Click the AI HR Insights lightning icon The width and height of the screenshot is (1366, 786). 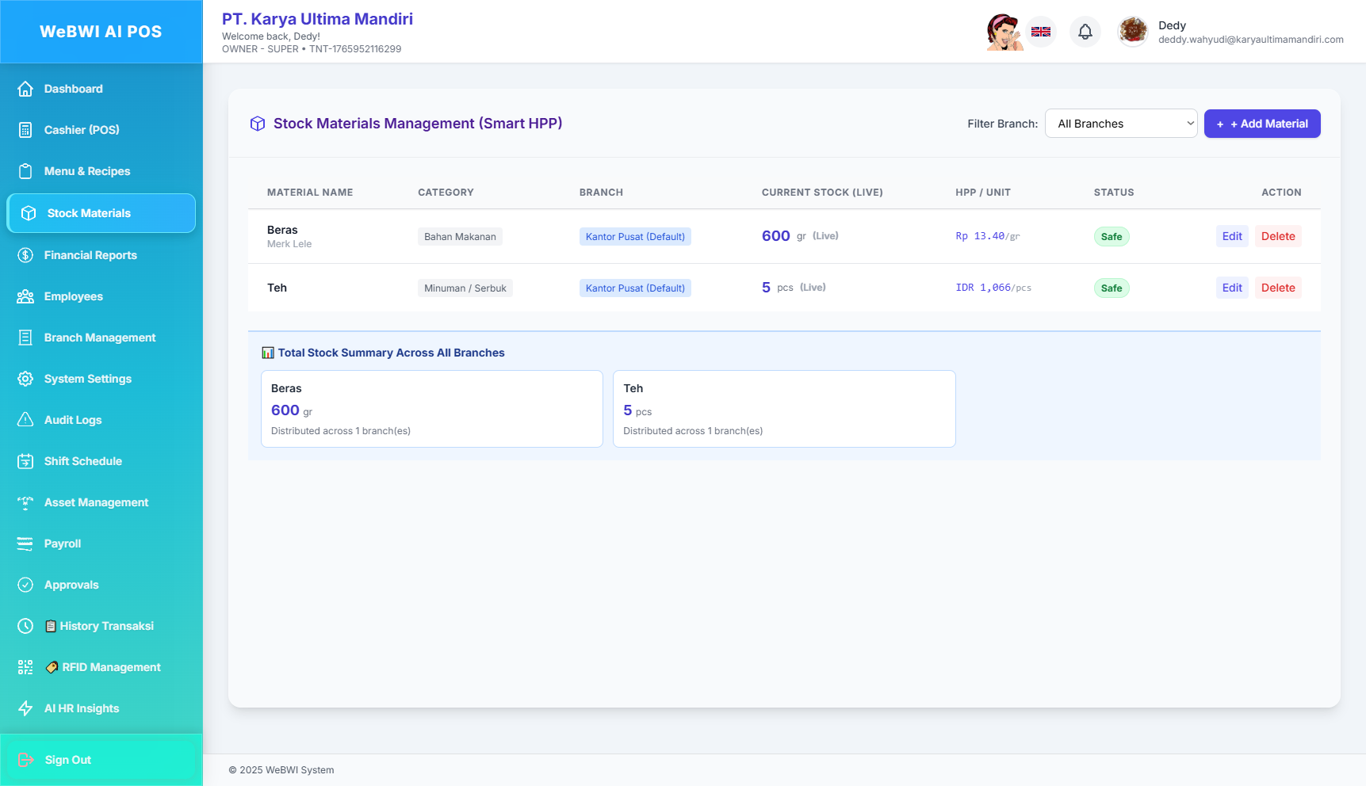click(x=25, y=708)
